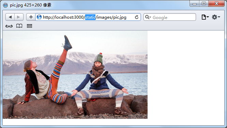Minimize the Safari window
Viewport: 227px width, 128px height.
click(x=195, y=4)
